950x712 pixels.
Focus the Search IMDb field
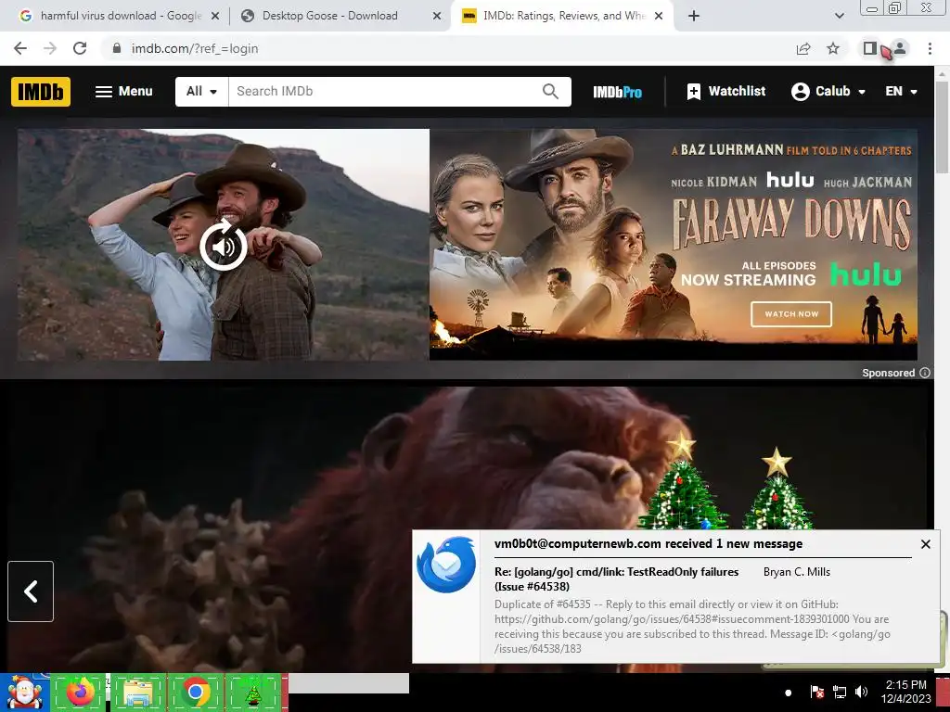pyautogui.click(x=381, y=92)
